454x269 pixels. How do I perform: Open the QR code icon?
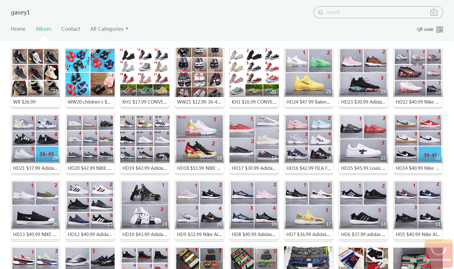pos(440,29)
